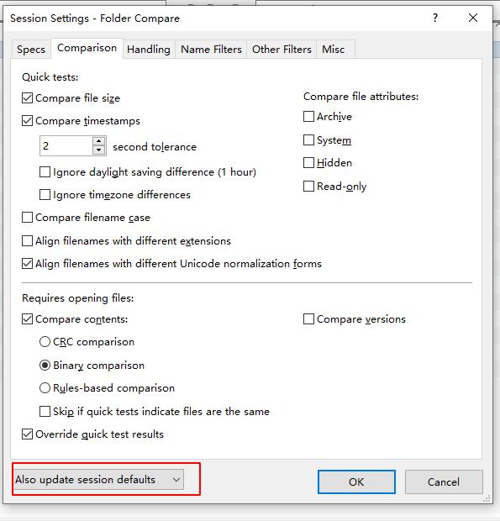The height and width of the screenshot is (521, 500).
Task: Select CRC comparison radio button
Action: 45,341
